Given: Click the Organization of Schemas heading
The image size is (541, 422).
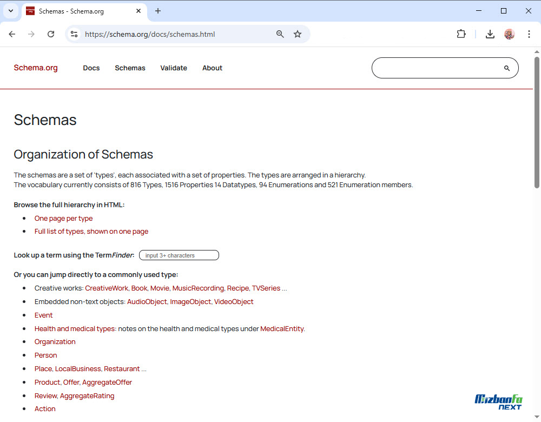Looking at the screenshot, I should tap(83, 154).
